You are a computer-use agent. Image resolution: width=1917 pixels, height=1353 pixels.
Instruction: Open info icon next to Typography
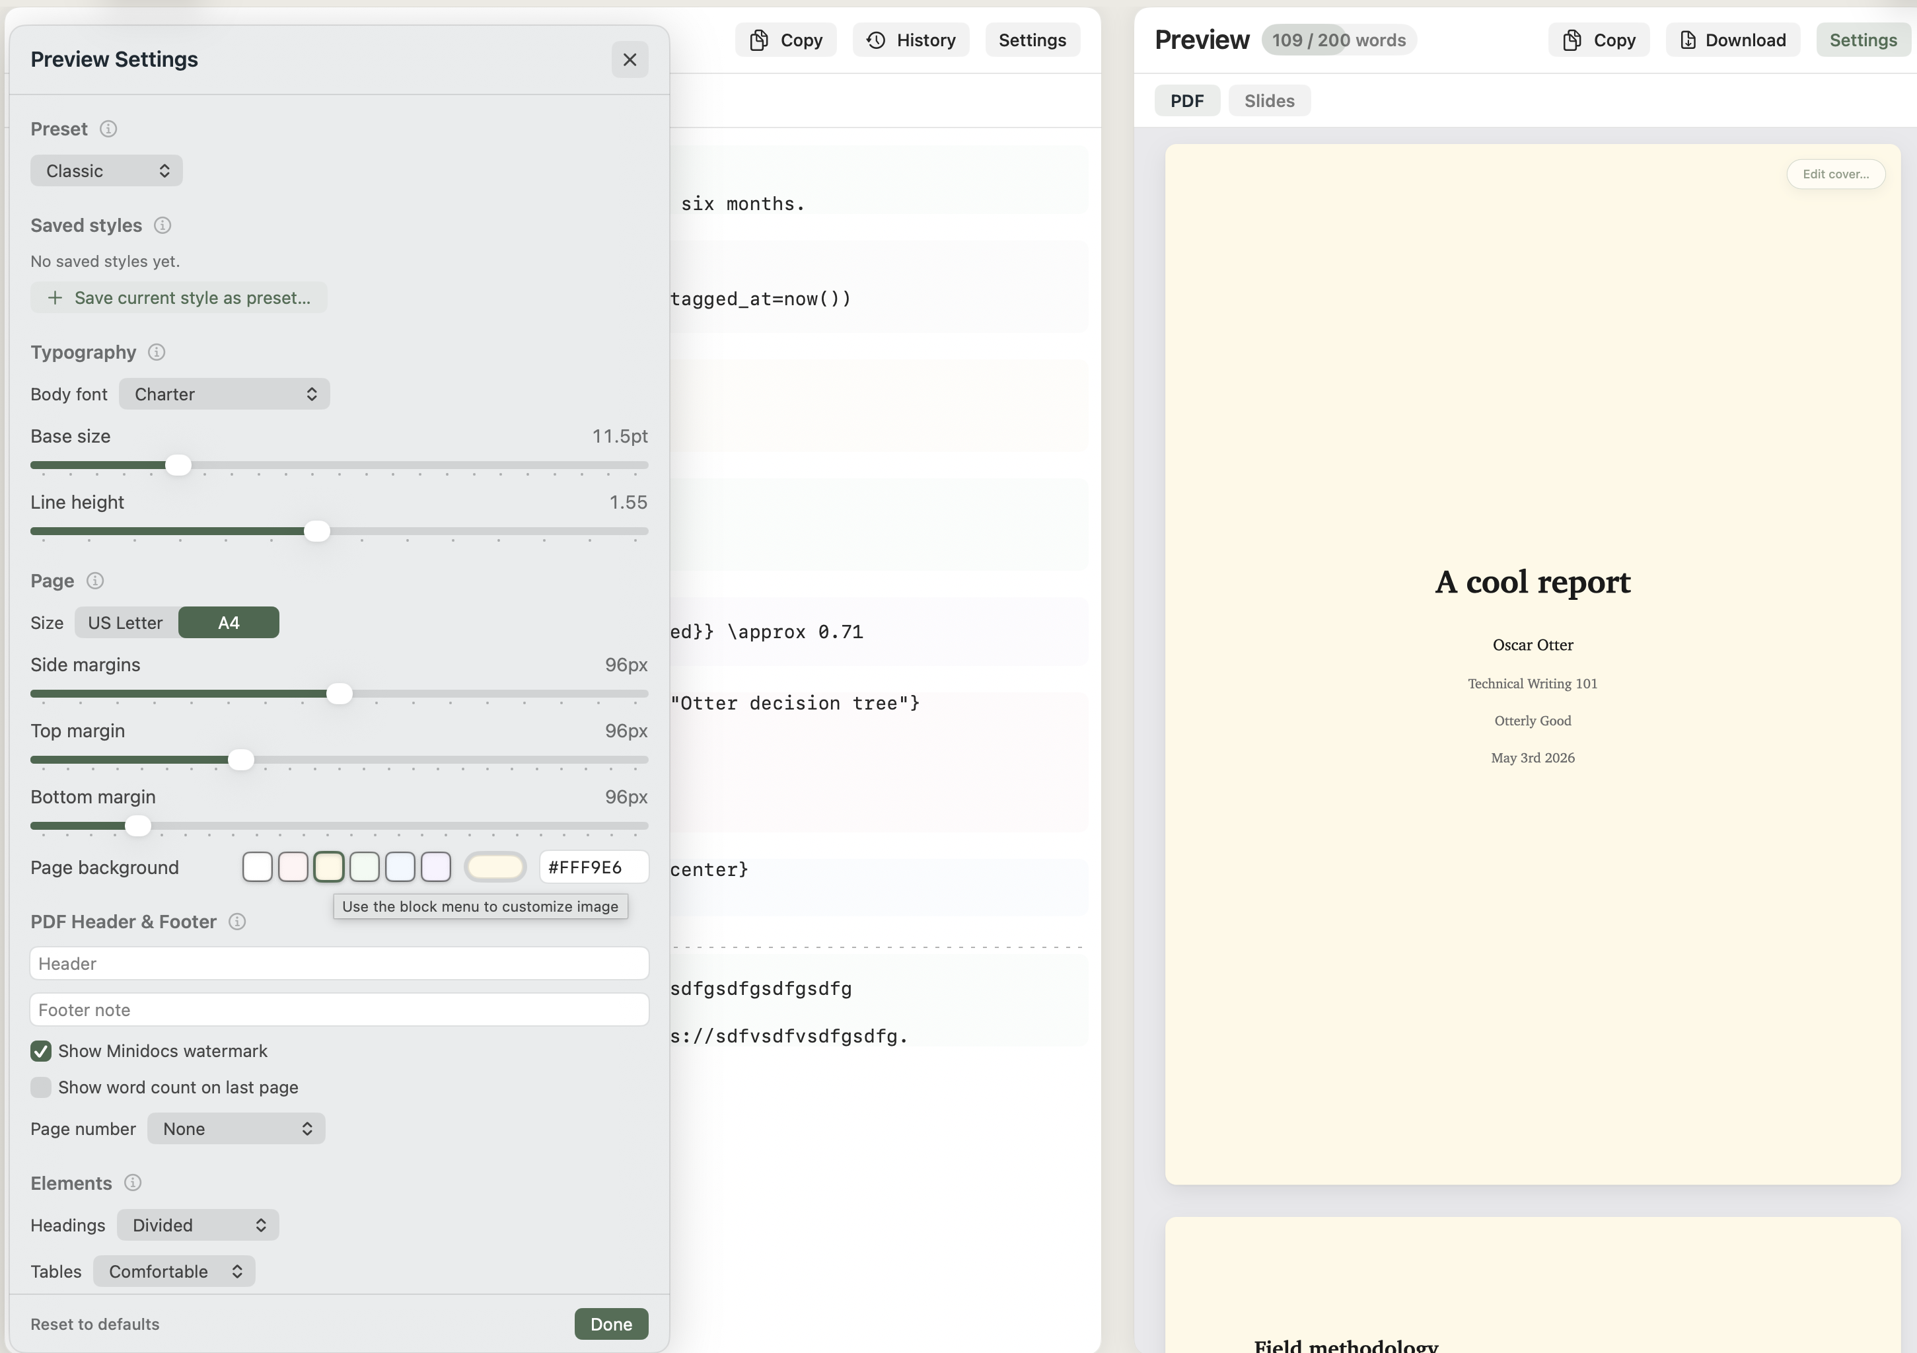pyautogui.click(x=157, y=352)
